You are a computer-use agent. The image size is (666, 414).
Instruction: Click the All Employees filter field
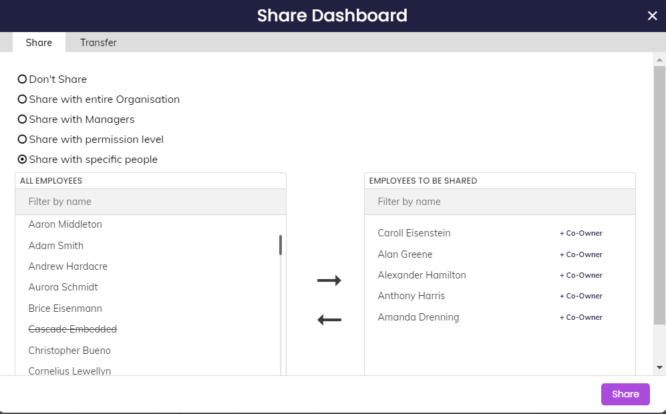(150, 201)
